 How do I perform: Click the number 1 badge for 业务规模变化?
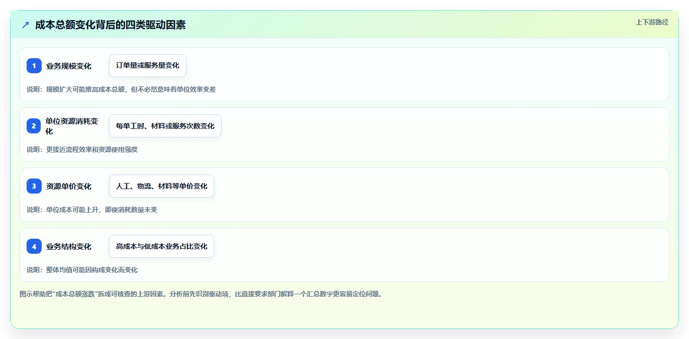tap(34, 66)
